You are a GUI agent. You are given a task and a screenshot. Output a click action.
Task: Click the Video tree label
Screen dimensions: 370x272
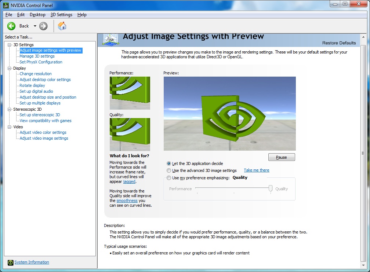pos(18,127)
